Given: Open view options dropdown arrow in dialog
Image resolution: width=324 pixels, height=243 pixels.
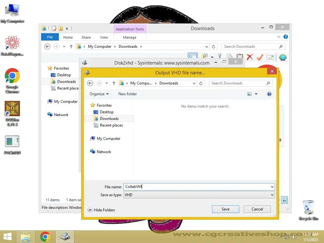Looking at the screenshot, I should [256, 94].
